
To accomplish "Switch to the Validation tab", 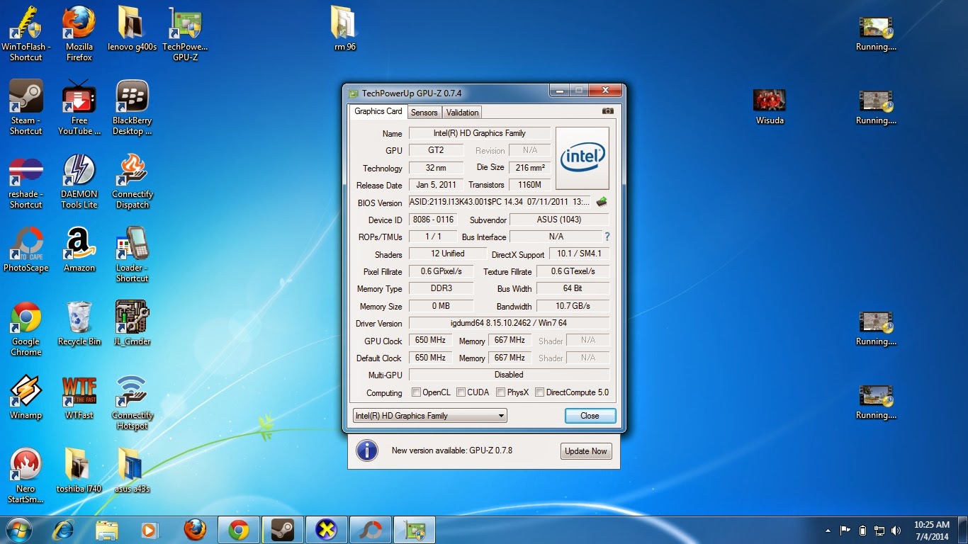I will (x=462, y=112).
